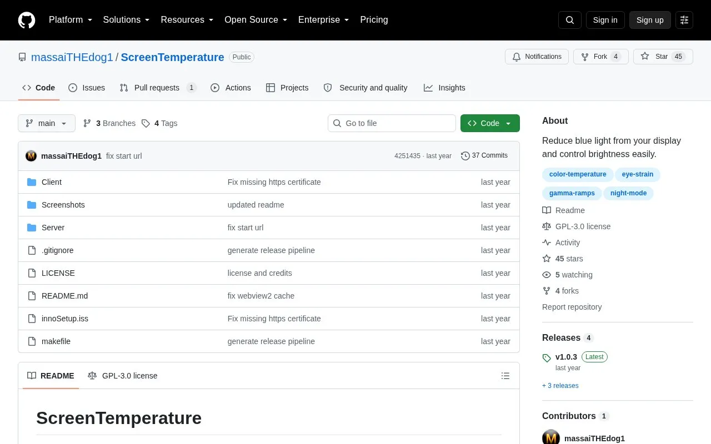The image size is (711, 444).
Task: Open the 37 Commits history link
Action: (x=484, y=156)
